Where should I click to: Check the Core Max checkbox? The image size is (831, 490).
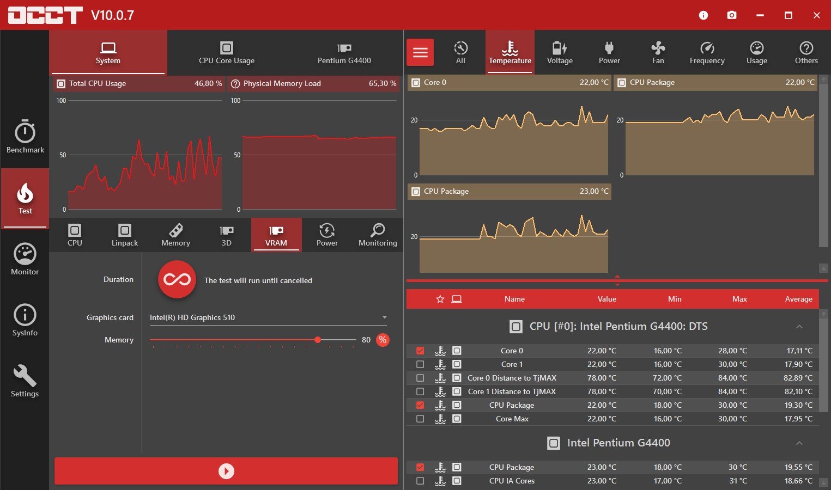click(420, 419)
